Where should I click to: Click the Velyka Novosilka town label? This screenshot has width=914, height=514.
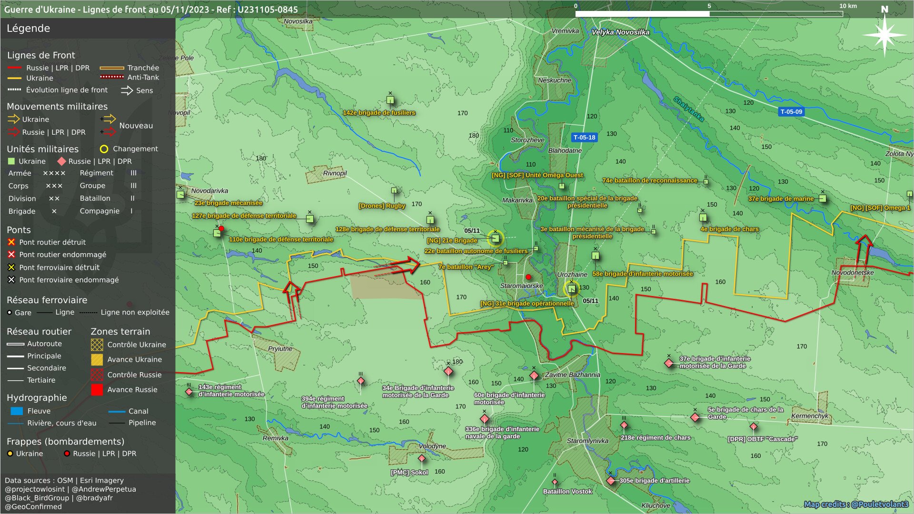(620, 32)
